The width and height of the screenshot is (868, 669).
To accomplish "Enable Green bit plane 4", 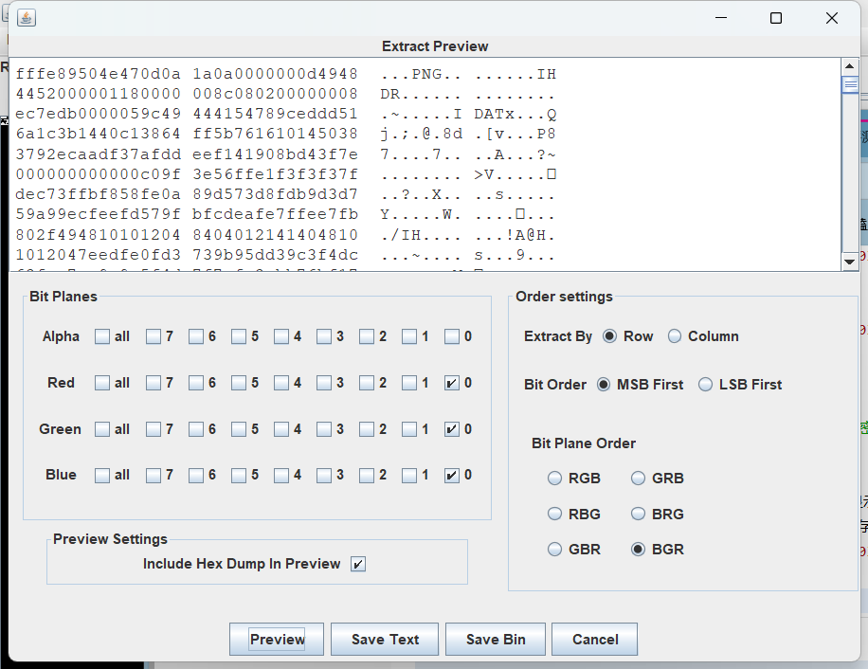I will [281, 429].
